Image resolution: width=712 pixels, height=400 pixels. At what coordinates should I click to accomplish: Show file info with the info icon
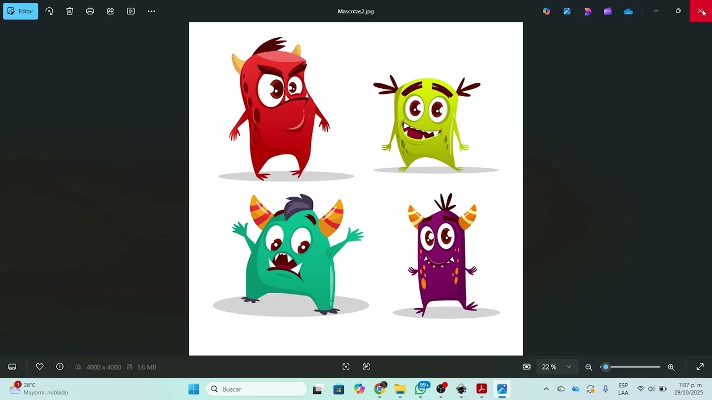(x=60, y=367)
